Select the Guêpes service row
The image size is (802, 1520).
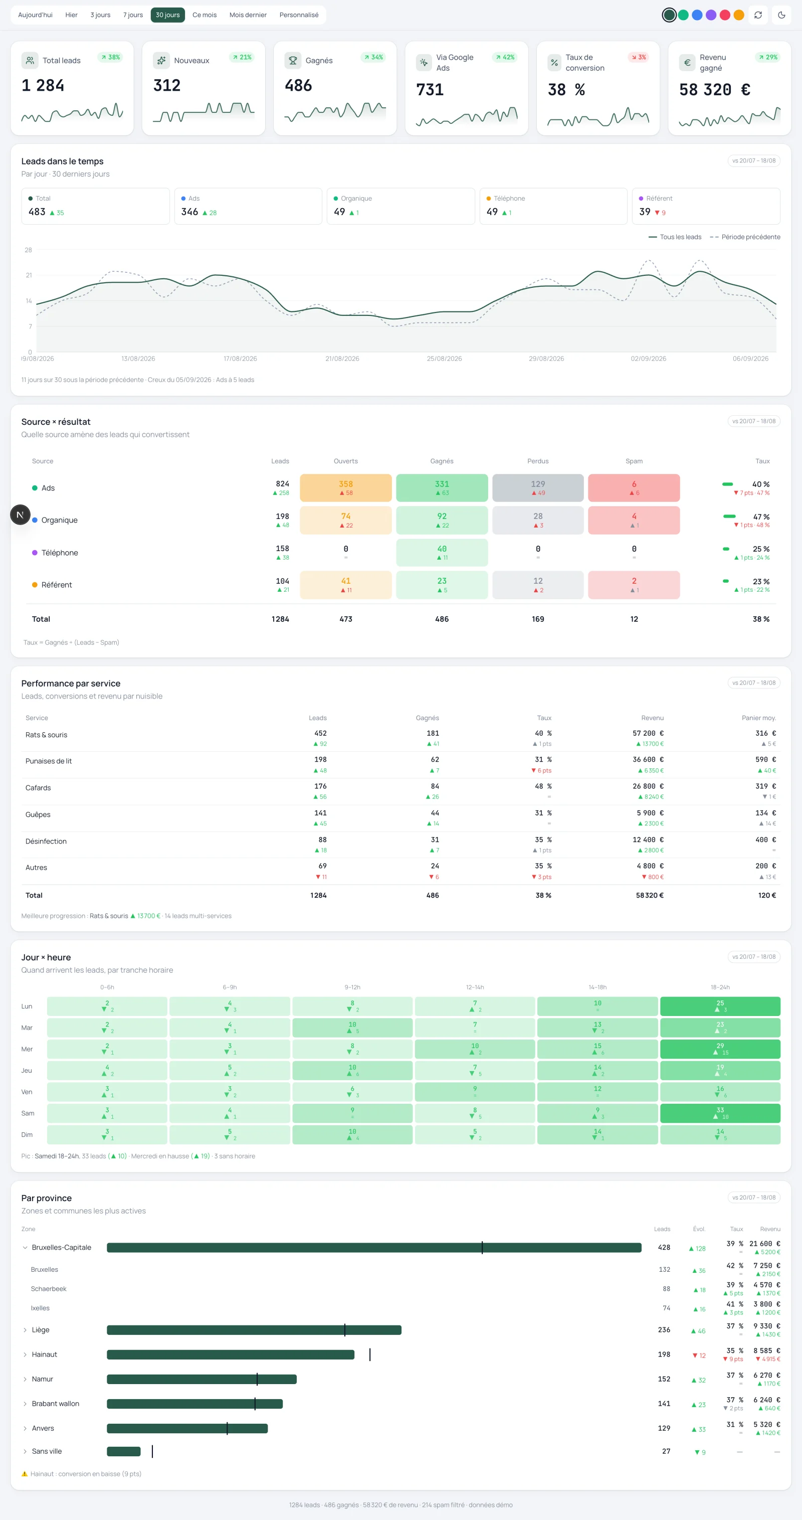click(x=401, y=818)
